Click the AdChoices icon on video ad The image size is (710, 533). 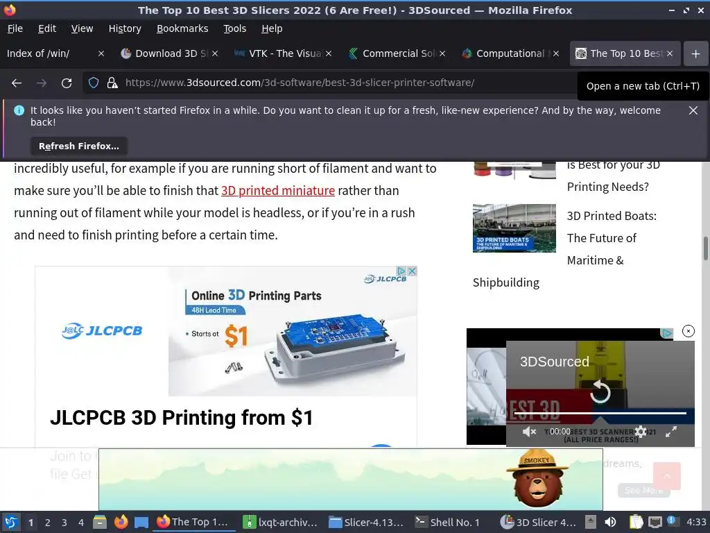click(x=666, y=334)
